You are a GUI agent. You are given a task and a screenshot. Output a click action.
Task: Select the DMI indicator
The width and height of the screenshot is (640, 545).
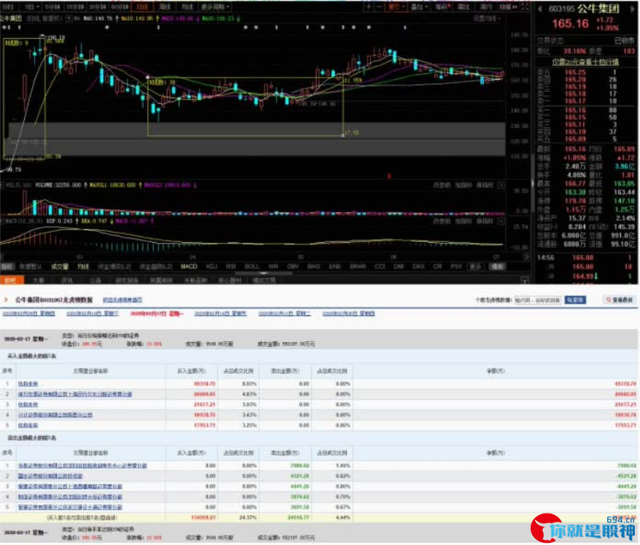pos(399,266)
